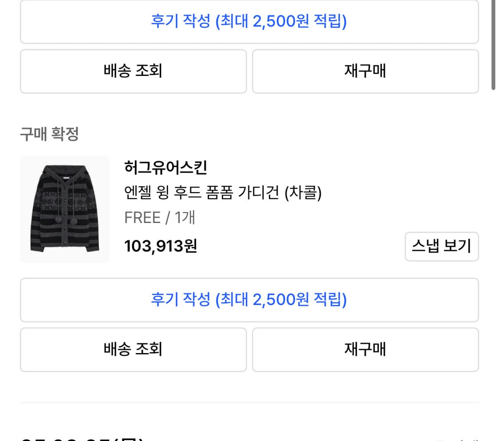The image size is (499, 441).
Task: Open the cardigan product thumbnail image
Action: pyautogui.click(x=64, y=209)
